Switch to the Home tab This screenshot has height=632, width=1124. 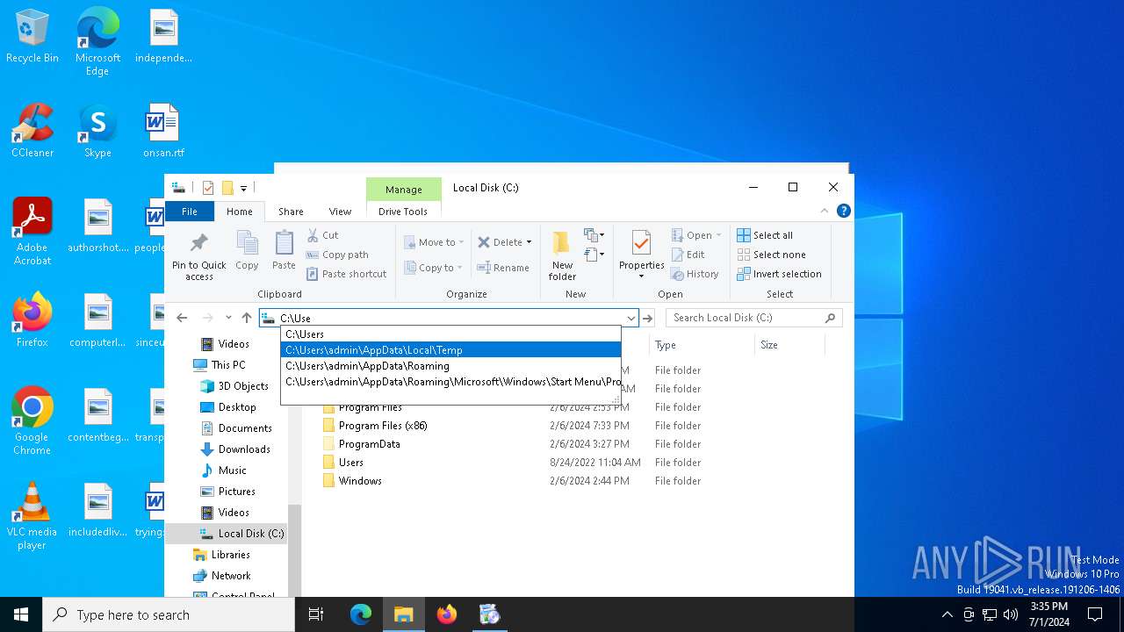click(239, 212)
